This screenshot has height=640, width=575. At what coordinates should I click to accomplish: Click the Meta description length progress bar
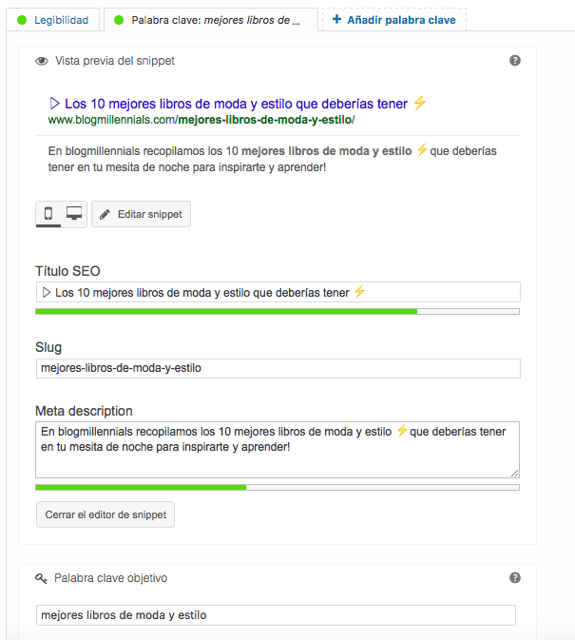pos(277,487)
